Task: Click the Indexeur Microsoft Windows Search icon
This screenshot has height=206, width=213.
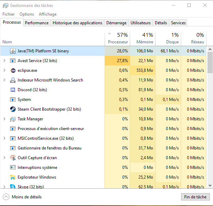Action: tap(13, 80)
